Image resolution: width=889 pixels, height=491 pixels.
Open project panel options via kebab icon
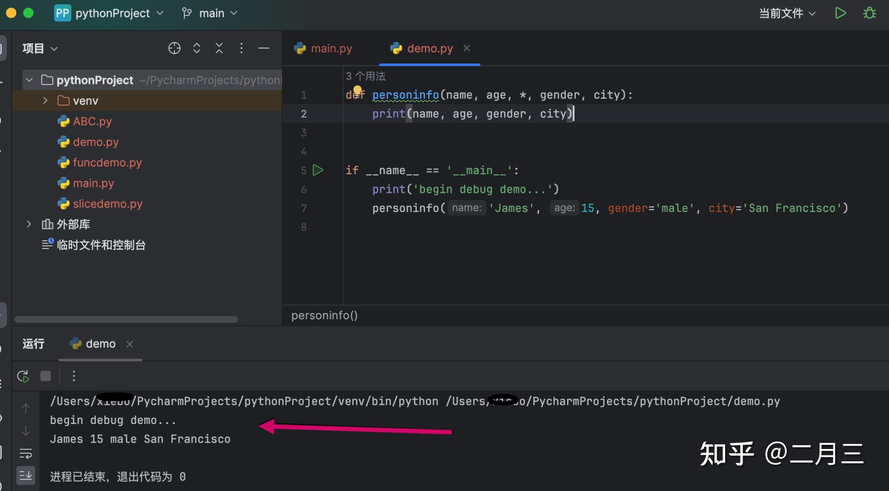241,48
